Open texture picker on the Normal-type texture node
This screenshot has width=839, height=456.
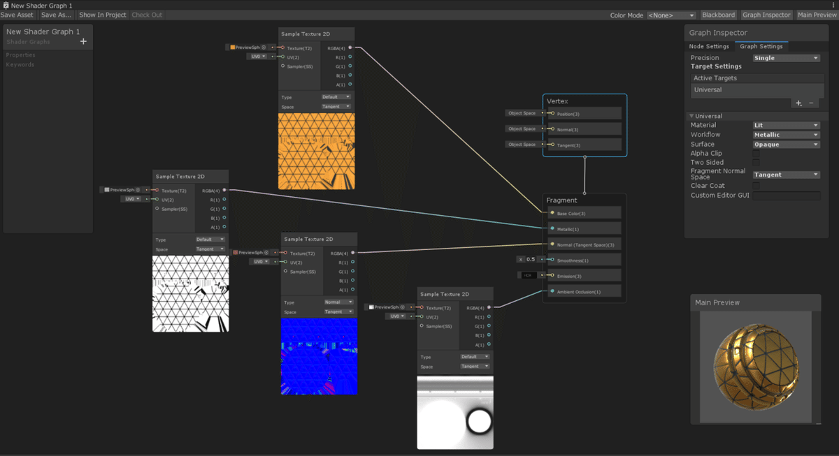coord(266,253)
